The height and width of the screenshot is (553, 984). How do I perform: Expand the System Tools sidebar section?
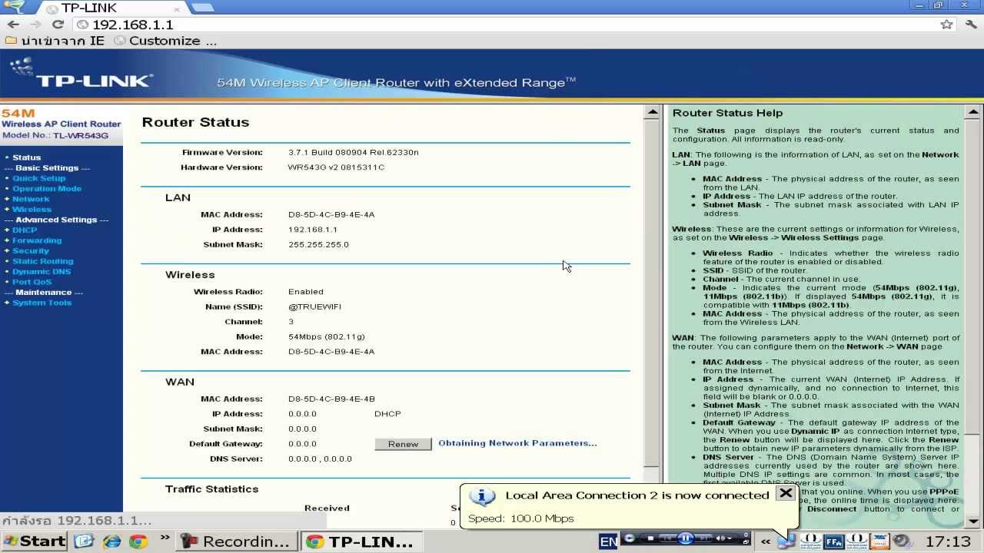42,303
